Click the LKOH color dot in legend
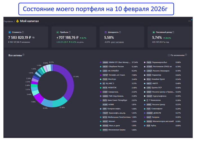Screen dimensions: 197x142 [100, 71]
